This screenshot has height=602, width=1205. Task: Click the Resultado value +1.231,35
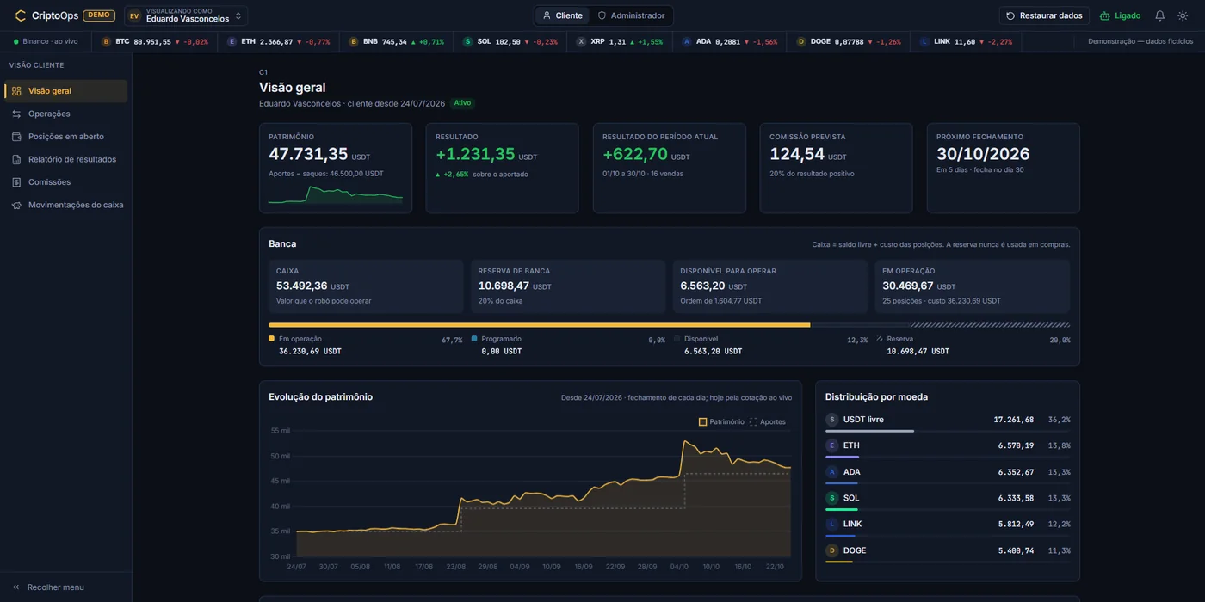[475, 154]
